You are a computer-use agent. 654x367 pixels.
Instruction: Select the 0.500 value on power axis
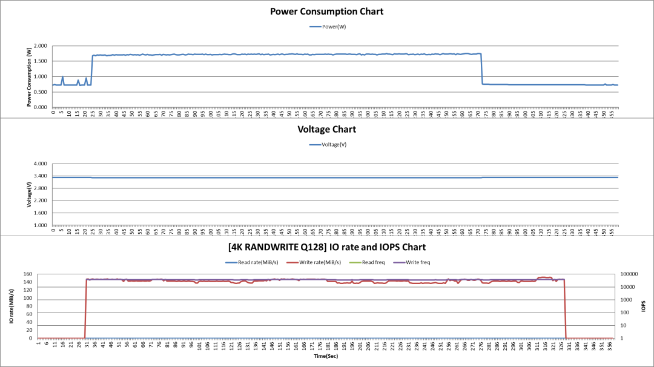tap(41, 92)
